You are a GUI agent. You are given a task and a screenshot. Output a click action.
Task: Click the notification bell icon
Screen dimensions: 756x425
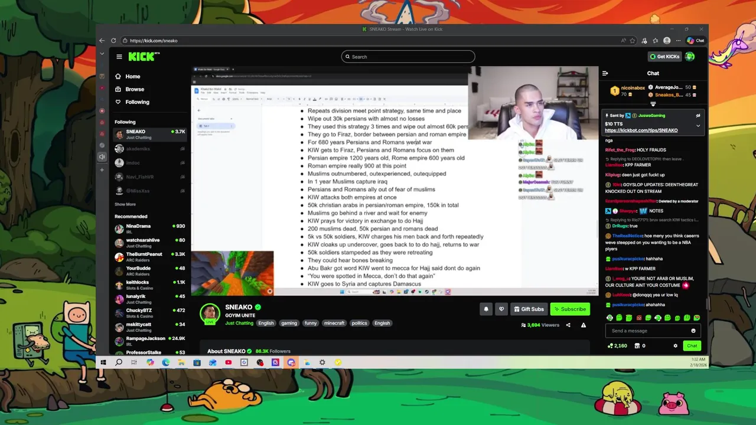click(486, 309)
